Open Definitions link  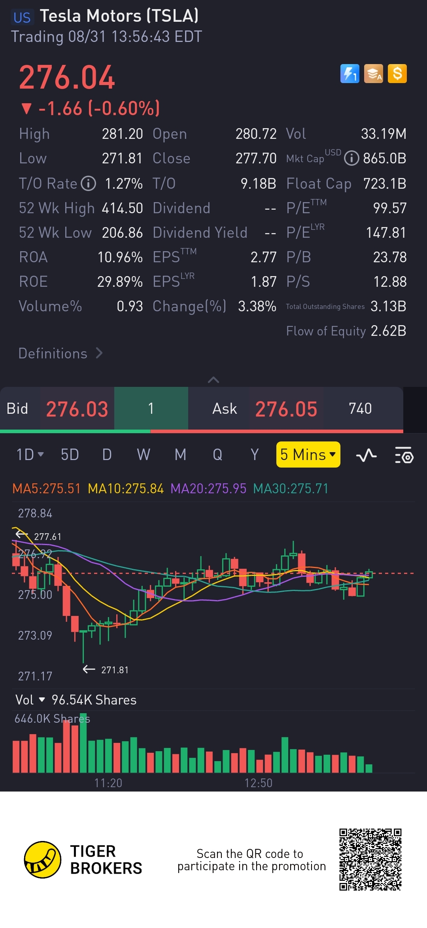(x=60, y=353)
